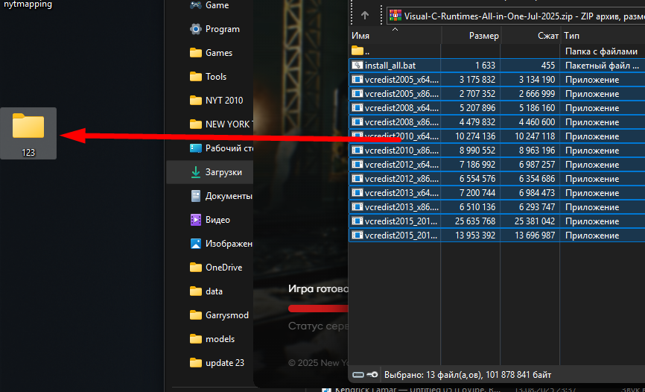Open the Garrysmod folder in sidebar
The height and width of the screenshot is (392, 645).
(226, 315)
